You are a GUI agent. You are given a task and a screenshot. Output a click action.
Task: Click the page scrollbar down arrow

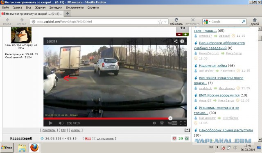click(260, 140)
